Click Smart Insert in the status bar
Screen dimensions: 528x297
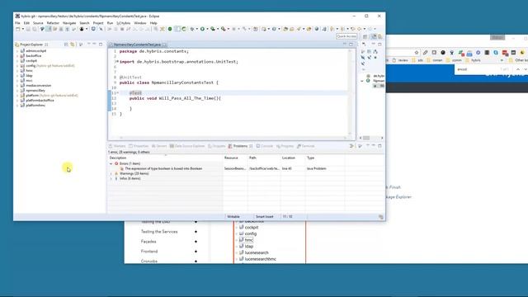265,217
